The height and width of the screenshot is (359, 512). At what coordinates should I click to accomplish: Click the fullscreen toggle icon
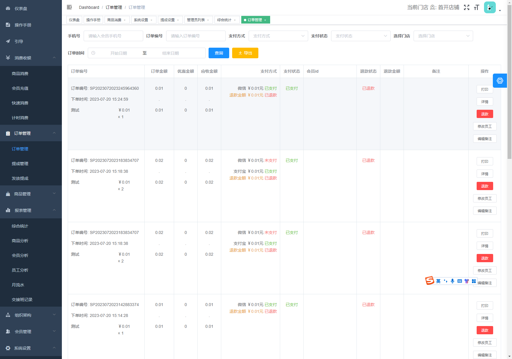point(467,7)
